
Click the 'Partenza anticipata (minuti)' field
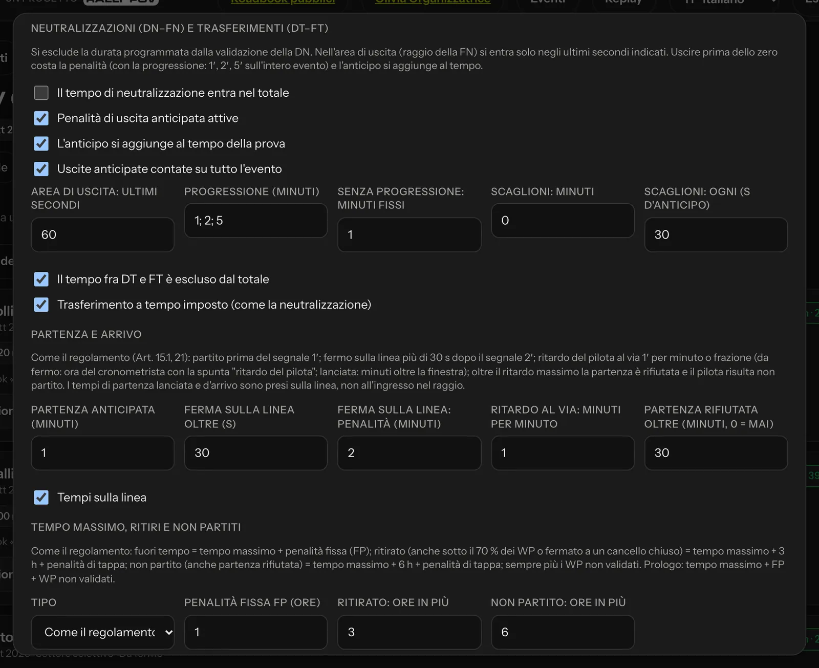pos(102,453)
